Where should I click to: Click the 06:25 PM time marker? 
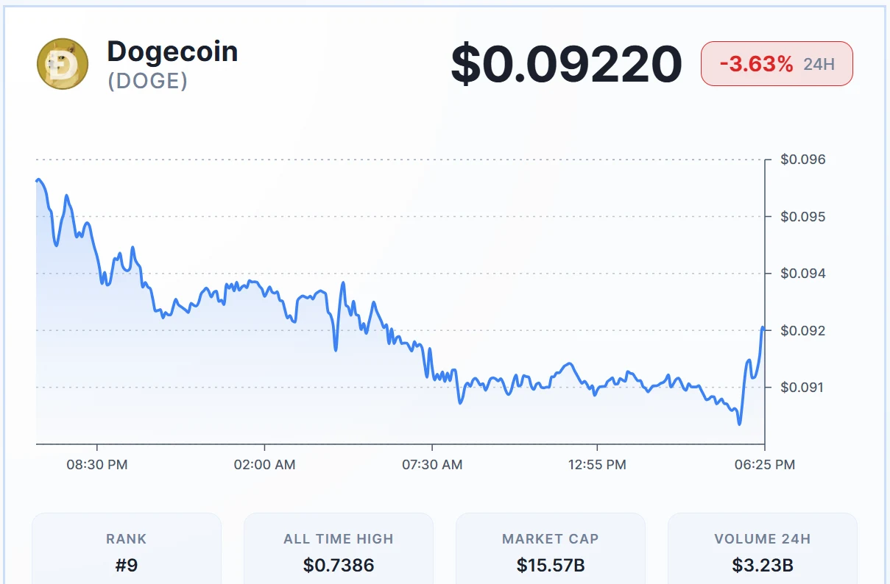pyautogui.click(x=765, y=464)
